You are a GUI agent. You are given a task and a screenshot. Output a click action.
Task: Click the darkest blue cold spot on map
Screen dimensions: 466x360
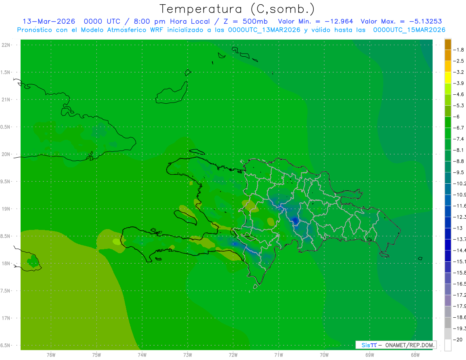click(x=295, y=221)
